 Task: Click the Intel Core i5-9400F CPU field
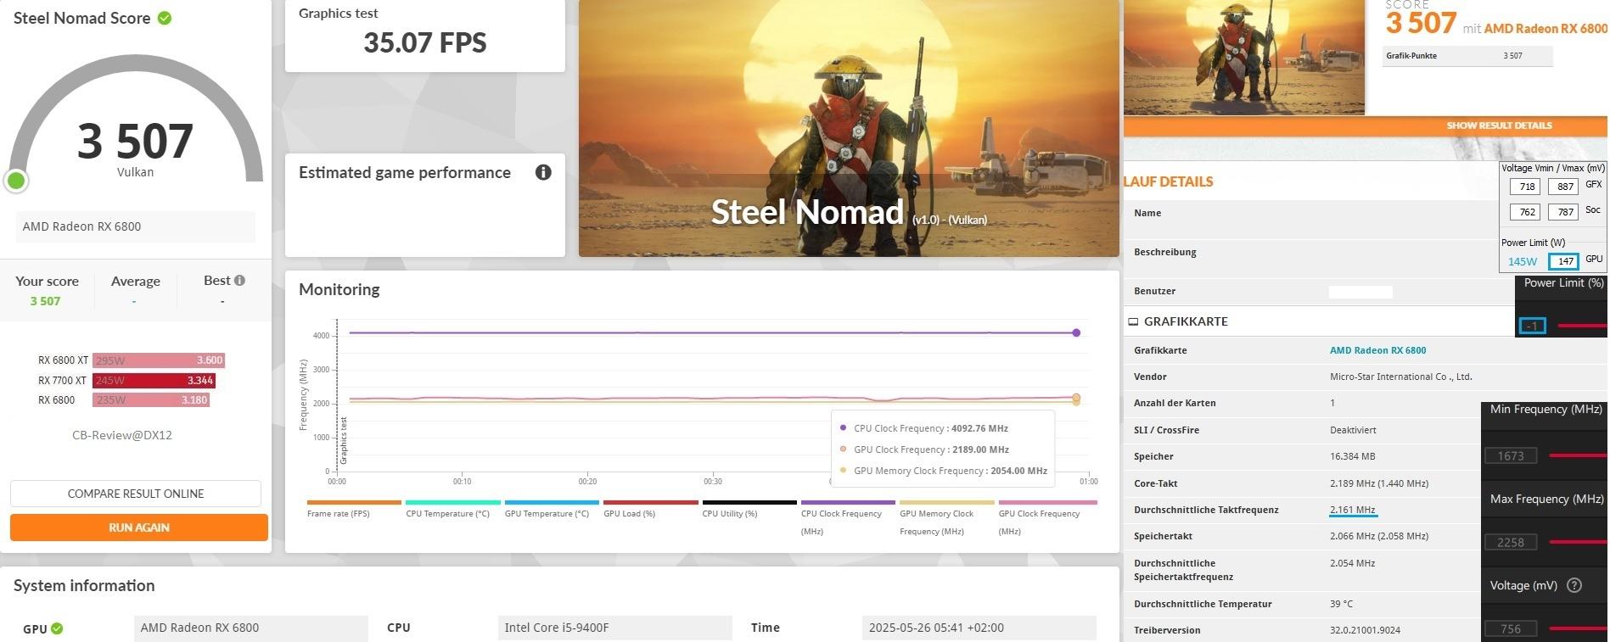pos(615,628)
